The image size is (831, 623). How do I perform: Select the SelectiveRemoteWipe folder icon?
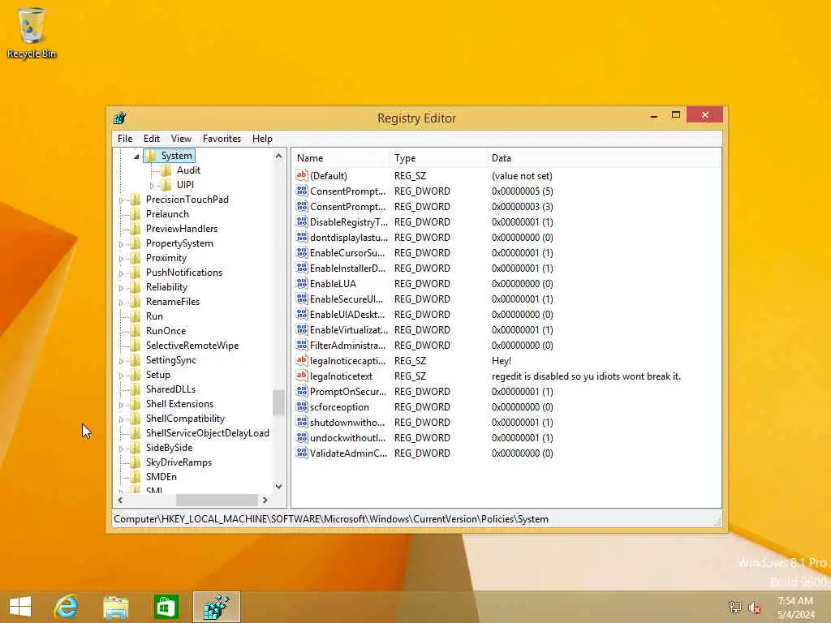click(136, 346)
